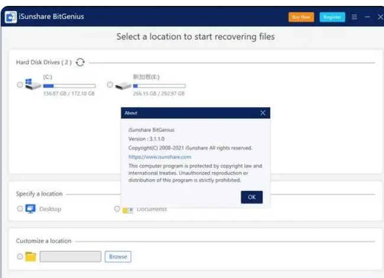Viewport: 384px width, 278px height.
Task: Open the isunshare.com website link
Action: (160, 157)
